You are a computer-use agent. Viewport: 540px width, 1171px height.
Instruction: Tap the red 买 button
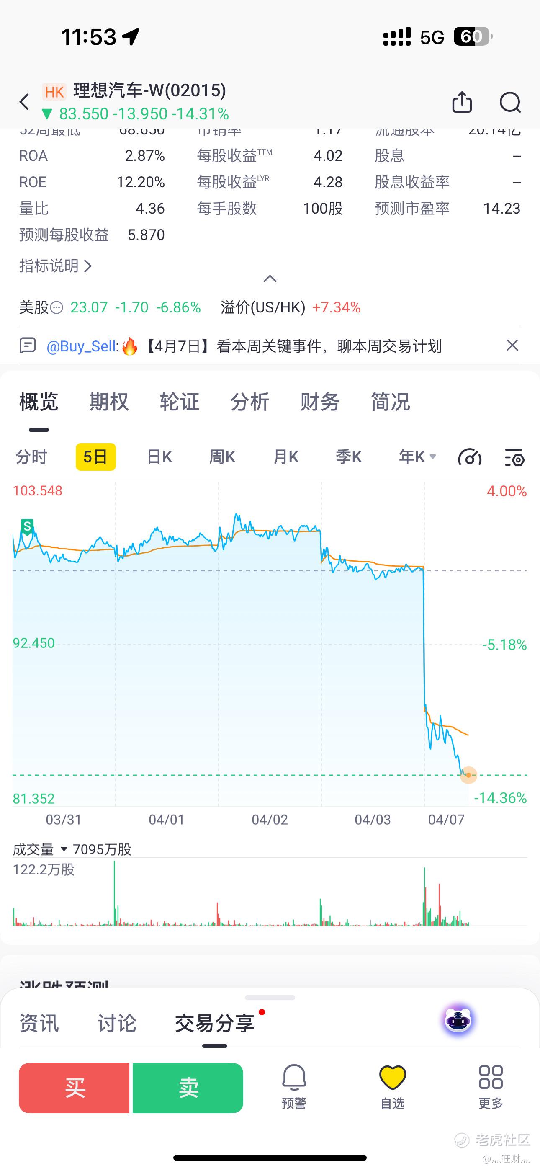pos(74,1088)
